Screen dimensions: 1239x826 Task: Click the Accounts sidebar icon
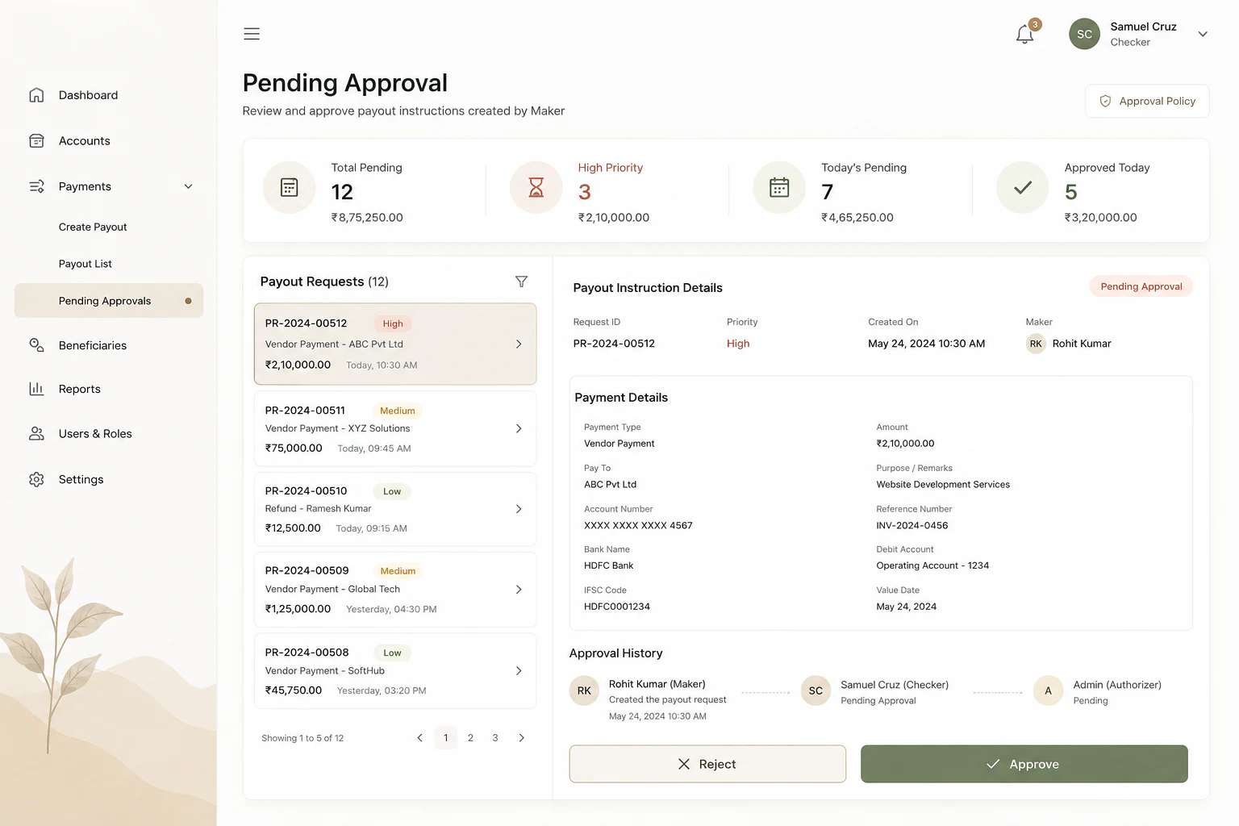[36, 140]
